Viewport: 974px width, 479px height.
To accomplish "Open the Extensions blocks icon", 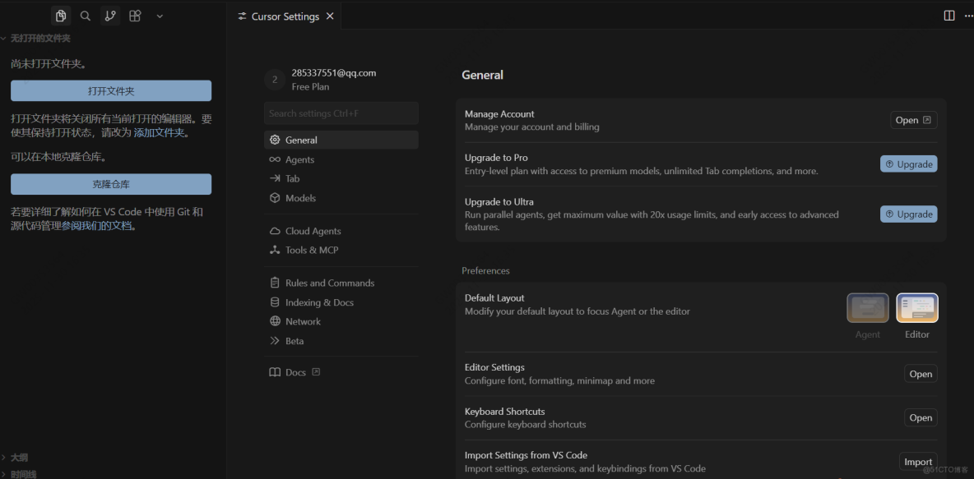I will click(x=135, y=16).
